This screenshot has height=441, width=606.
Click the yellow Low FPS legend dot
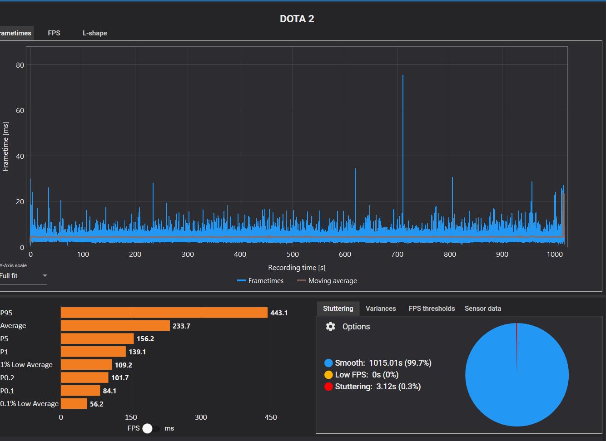pyautogui.click(x=328, y=375)
